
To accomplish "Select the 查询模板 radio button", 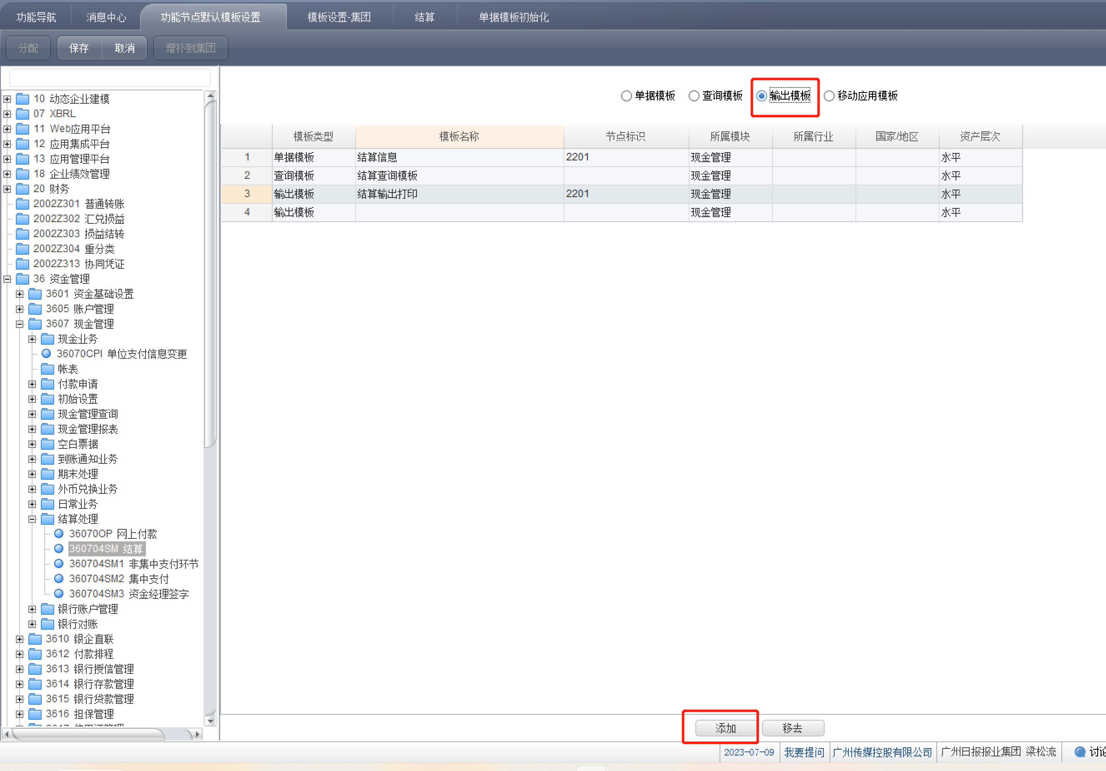I will point(694,96).
